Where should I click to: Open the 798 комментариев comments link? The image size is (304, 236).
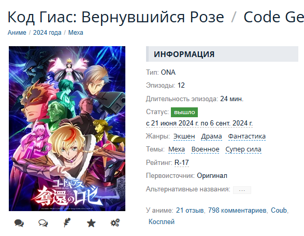coord(237,211)
